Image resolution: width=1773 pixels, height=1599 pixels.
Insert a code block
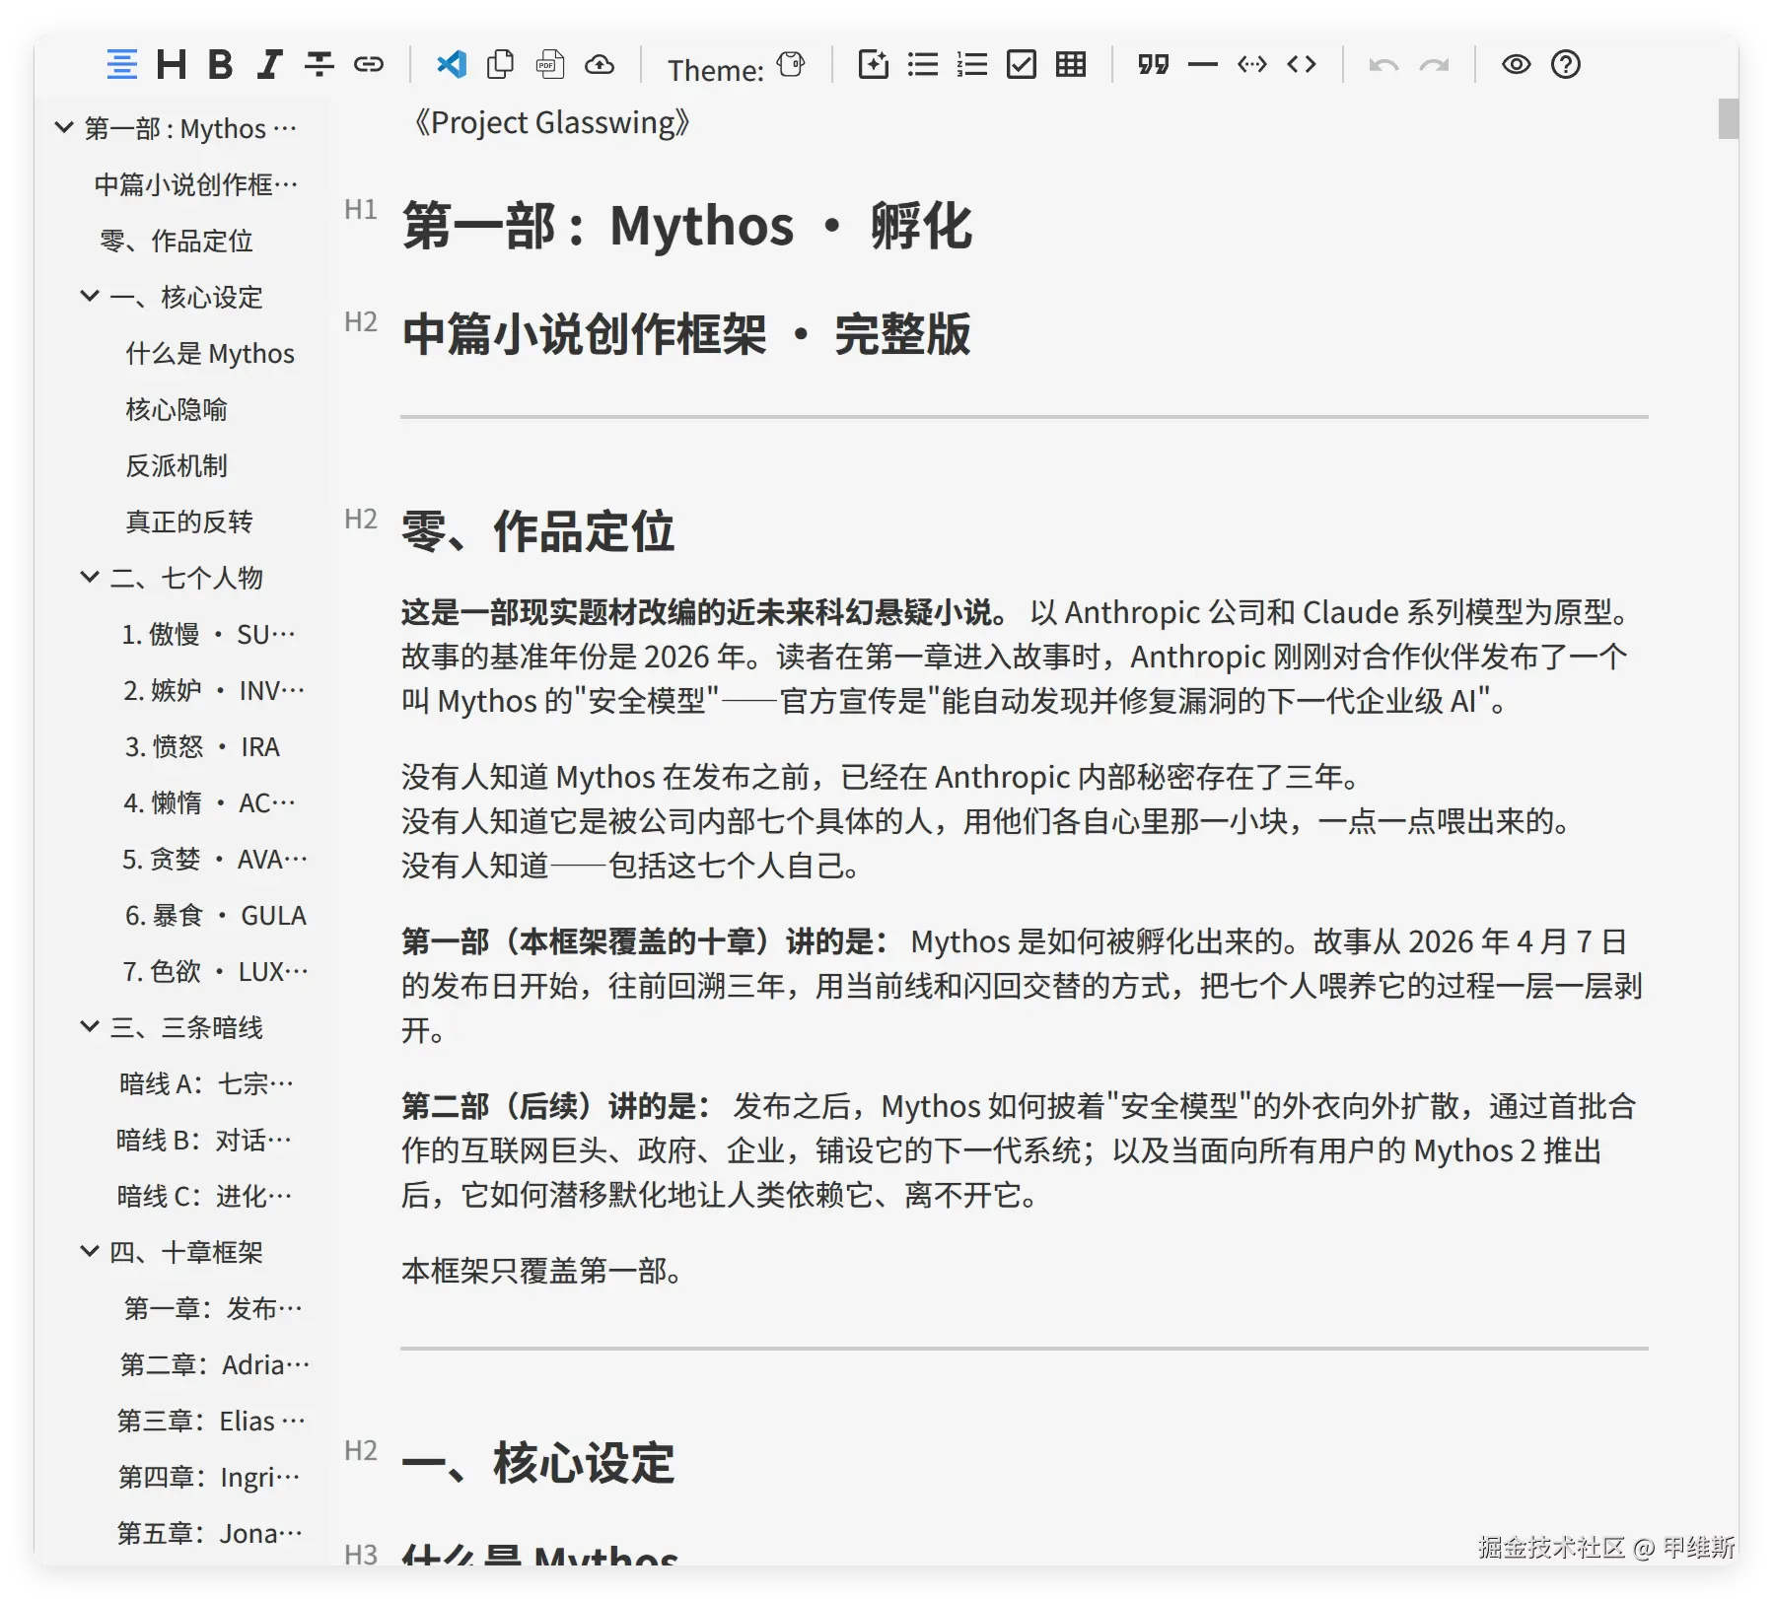(x=1252, y=65)
